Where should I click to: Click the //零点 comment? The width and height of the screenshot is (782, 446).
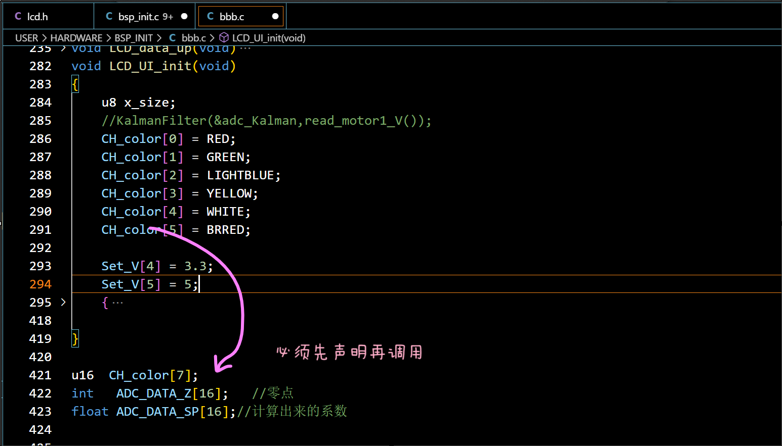pos(273,393)
